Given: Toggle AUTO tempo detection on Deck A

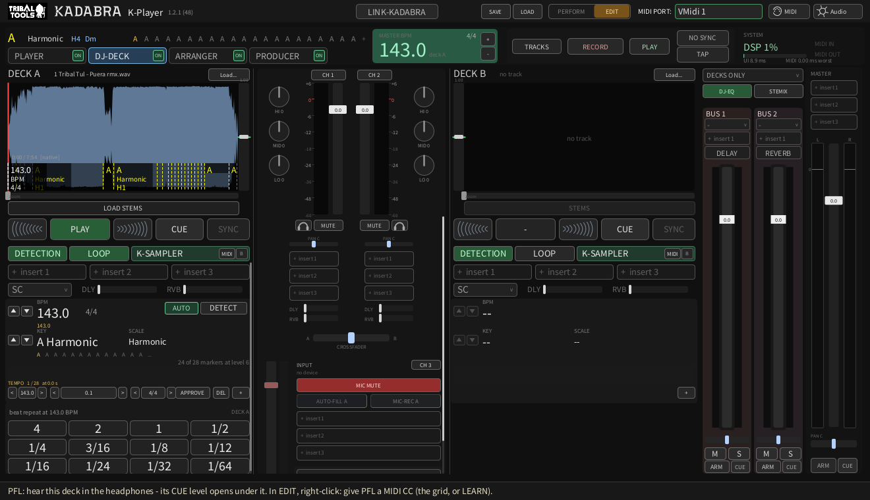Looking at the screenshot, I should coord(181,308).
